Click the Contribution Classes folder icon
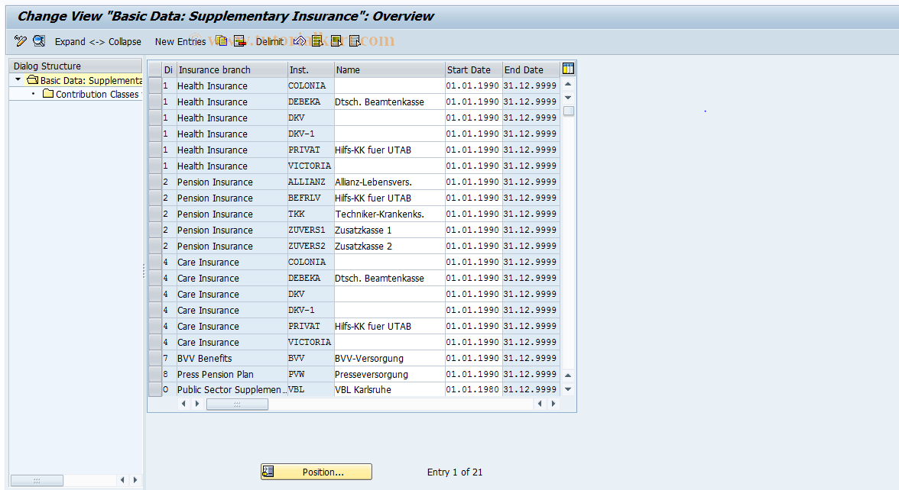The height and width of the screenshot is (490, 899). 48,93
